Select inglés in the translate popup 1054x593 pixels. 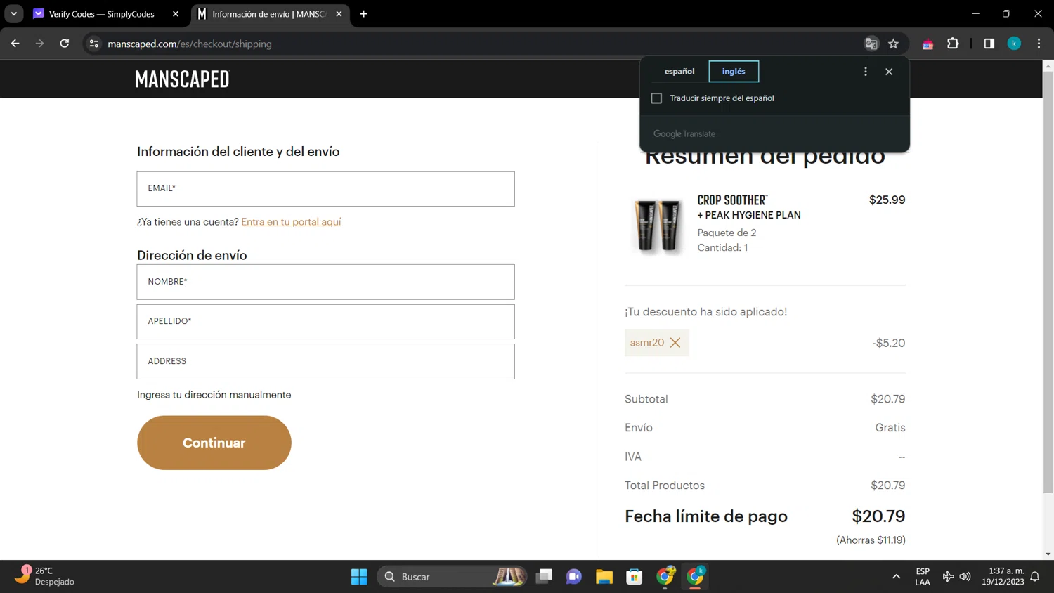734,71
